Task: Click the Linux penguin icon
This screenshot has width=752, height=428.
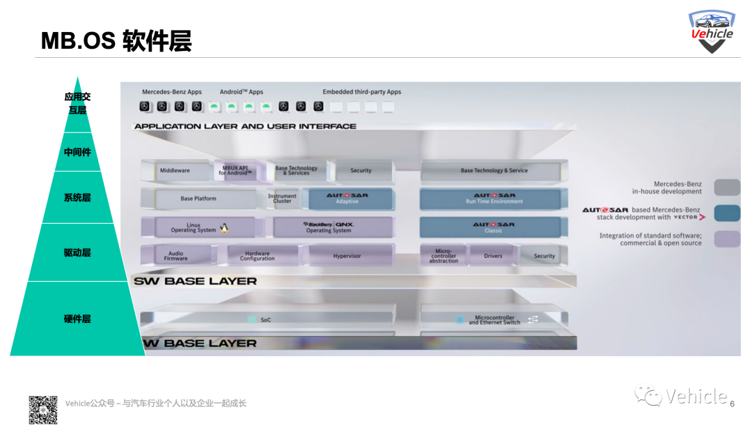Action: (x=224, y=228)
